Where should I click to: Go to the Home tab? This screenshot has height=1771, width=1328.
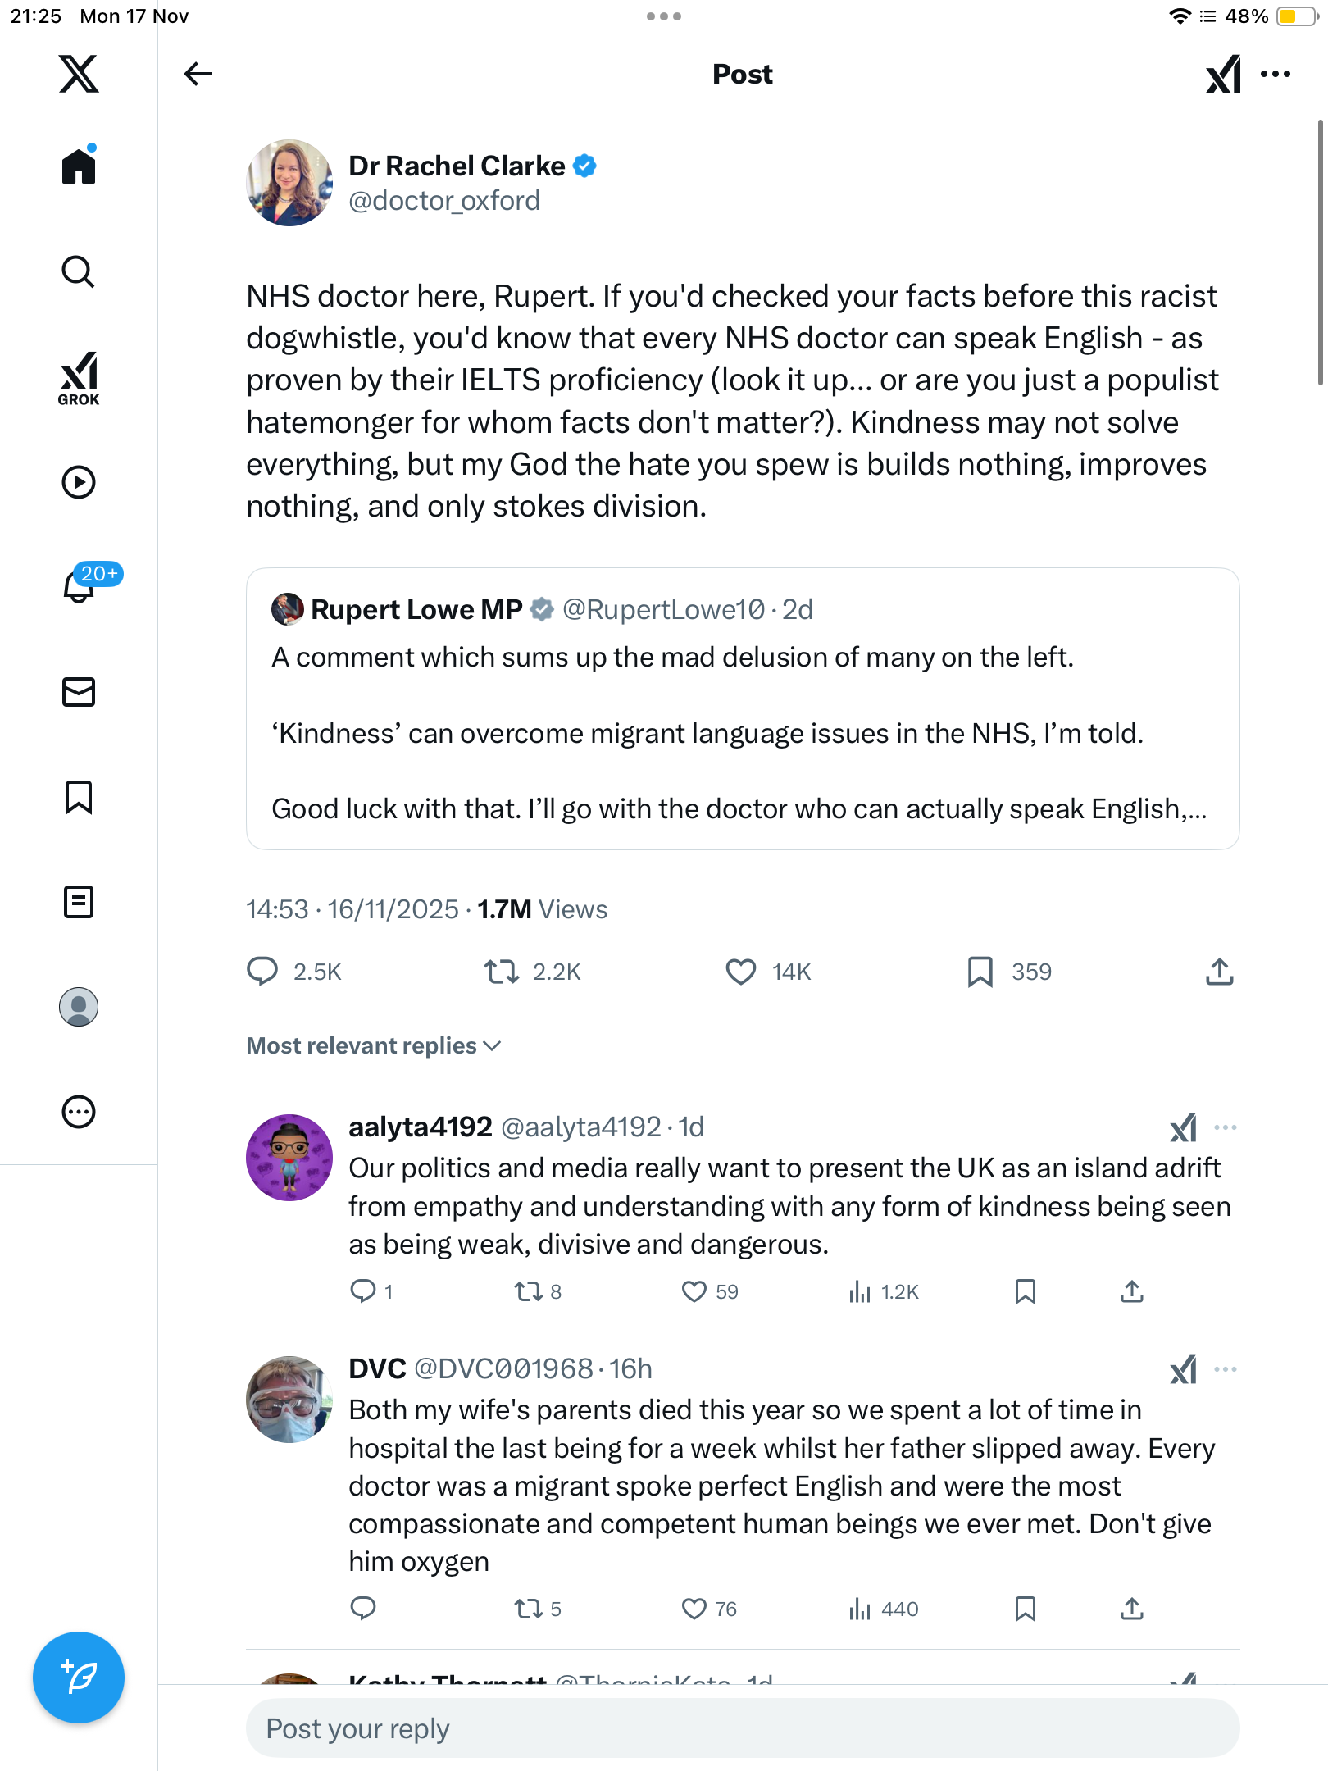79,166
